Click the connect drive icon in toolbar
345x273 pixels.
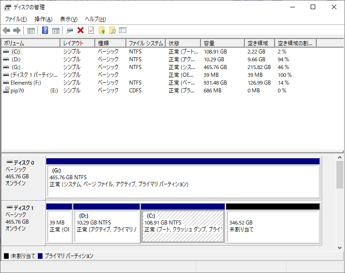pyautogui.click(x=70, y=31)
